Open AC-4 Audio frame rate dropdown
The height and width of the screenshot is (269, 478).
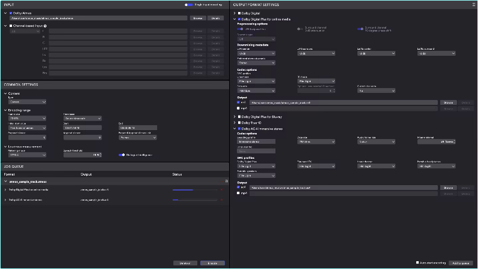pos(376,141)
